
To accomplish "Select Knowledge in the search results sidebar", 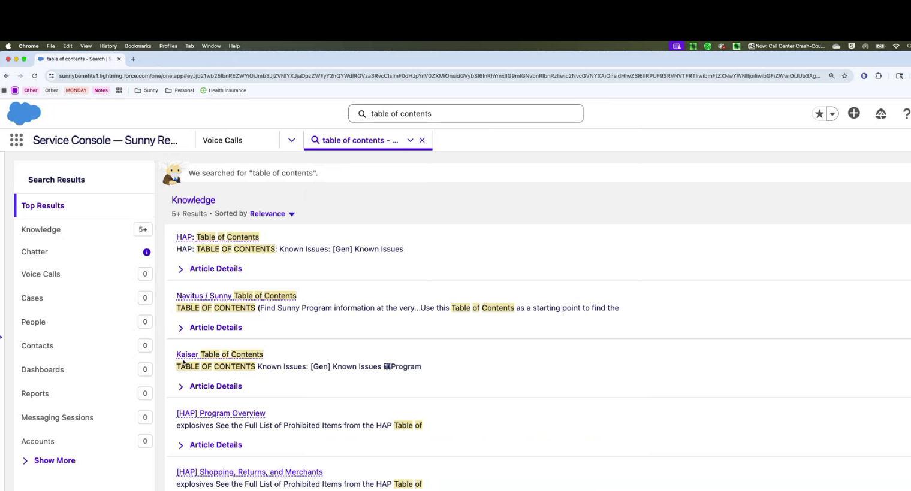I will coord(41,229).
